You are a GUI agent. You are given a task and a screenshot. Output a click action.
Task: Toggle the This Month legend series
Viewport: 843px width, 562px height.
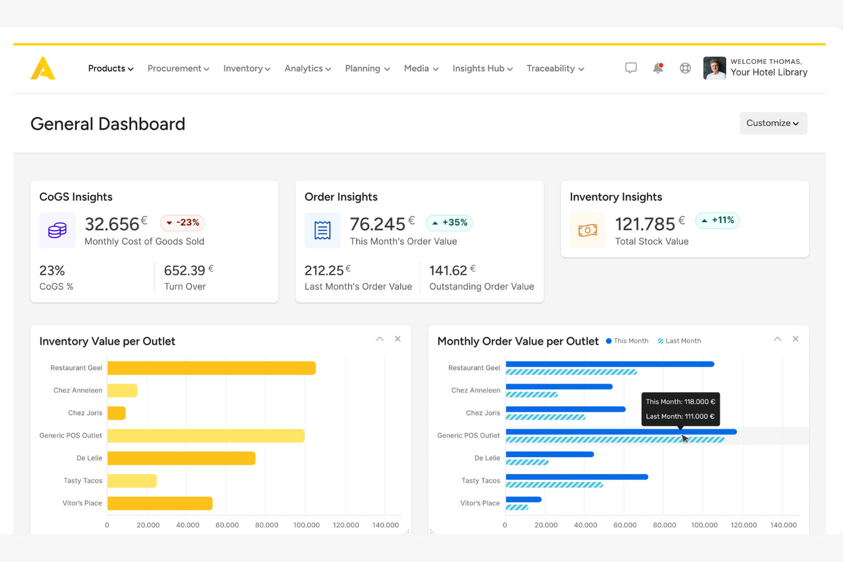[627, 341]
